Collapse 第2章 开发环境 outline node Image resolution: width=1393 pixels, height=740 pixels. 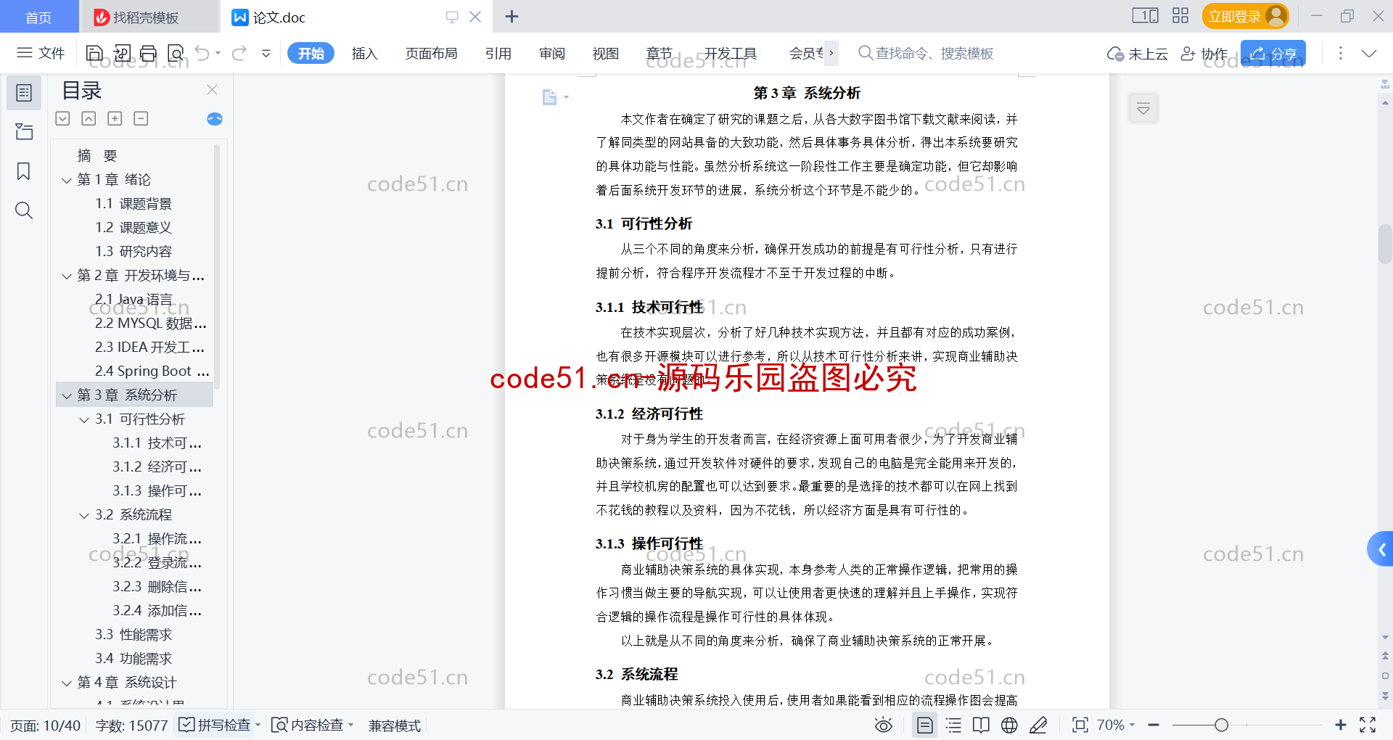click(67, 276)
